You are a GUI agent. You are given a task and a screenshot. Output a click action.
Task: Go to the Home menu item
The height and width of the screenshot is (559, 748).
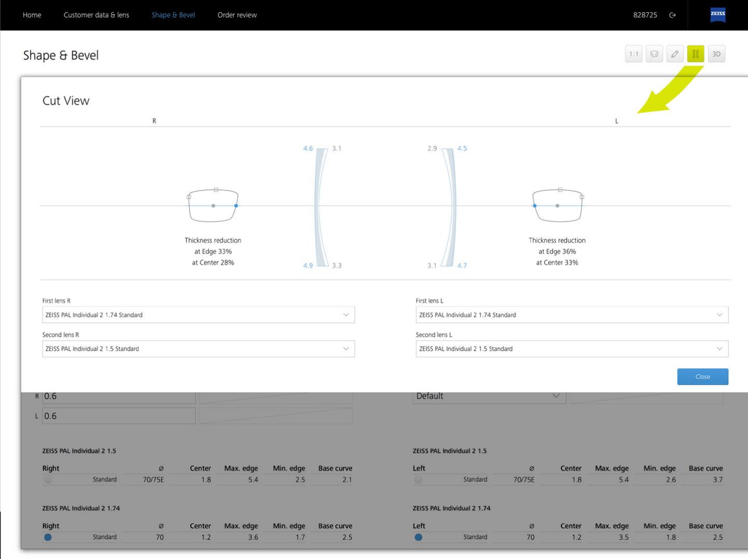32,15
